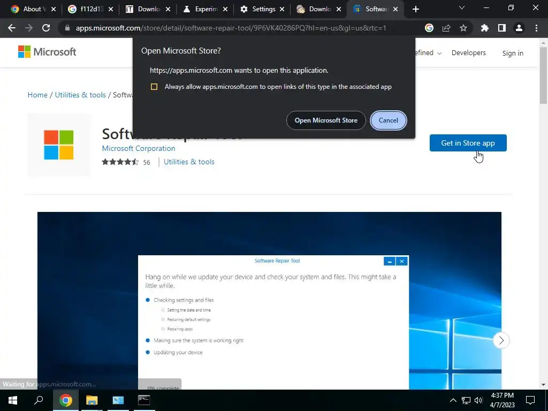The width and height of the screenshot is (548, 411).
Task: Share this page icon
Action: (446, 28)
